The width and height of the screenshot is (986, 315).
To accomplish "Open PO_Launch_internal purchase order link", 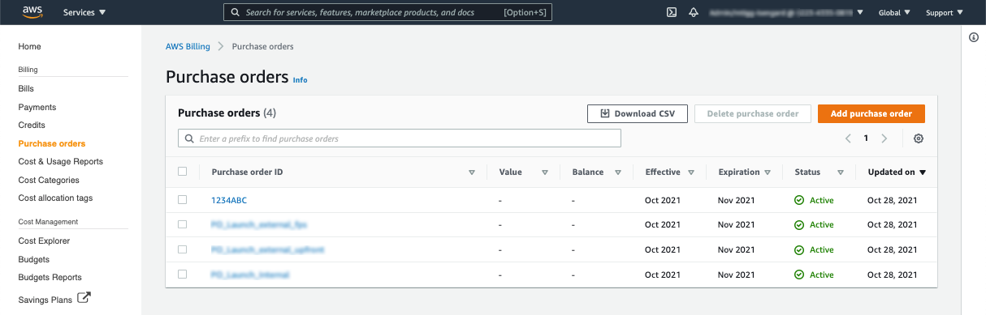I will [250, 275].
